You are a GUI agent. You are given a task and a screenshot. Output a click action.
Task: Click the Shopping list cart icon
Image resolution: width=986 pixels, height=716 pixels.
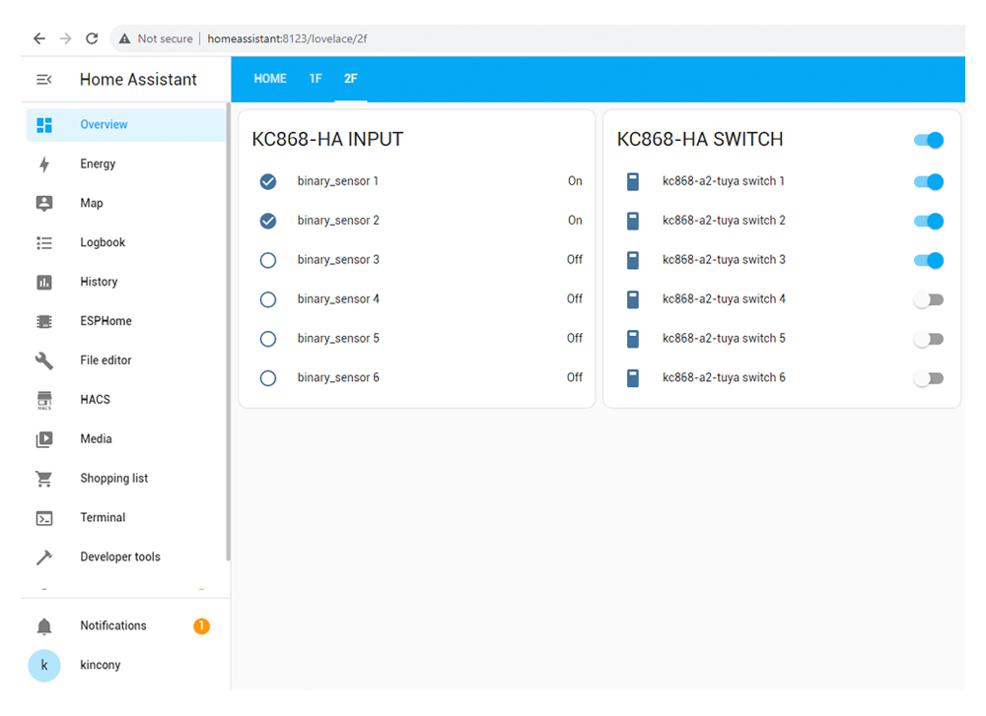point(44,479)
